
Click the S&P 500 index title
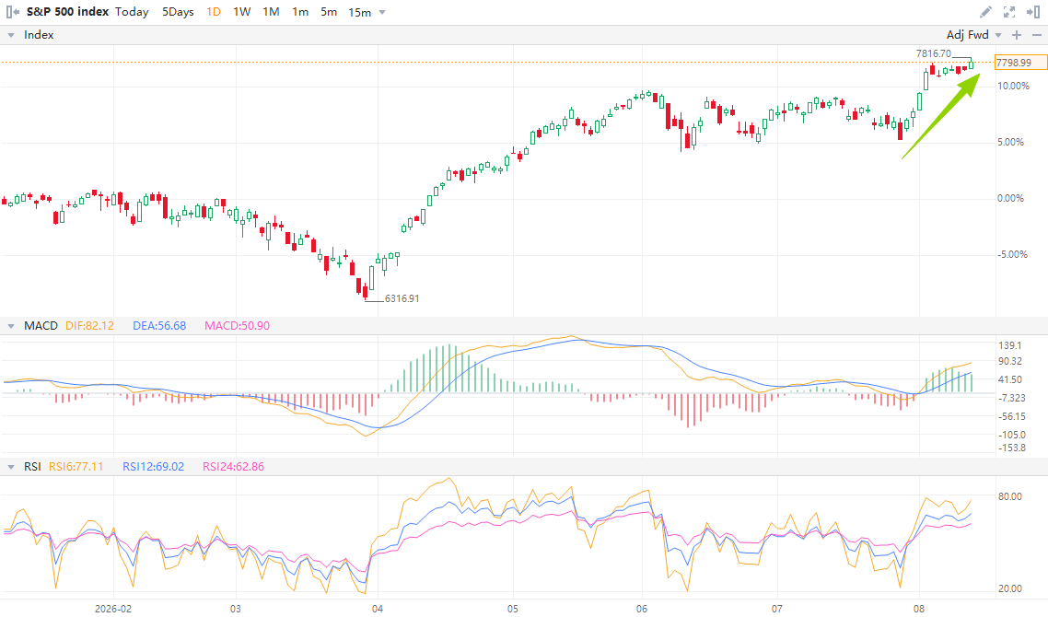tap(67, 12)
